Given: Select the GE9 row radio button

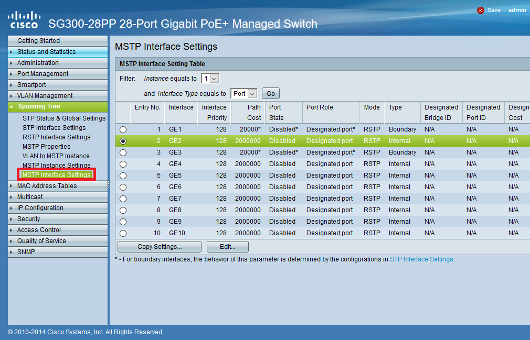Looking at the screenshot, I should (123, 222).
